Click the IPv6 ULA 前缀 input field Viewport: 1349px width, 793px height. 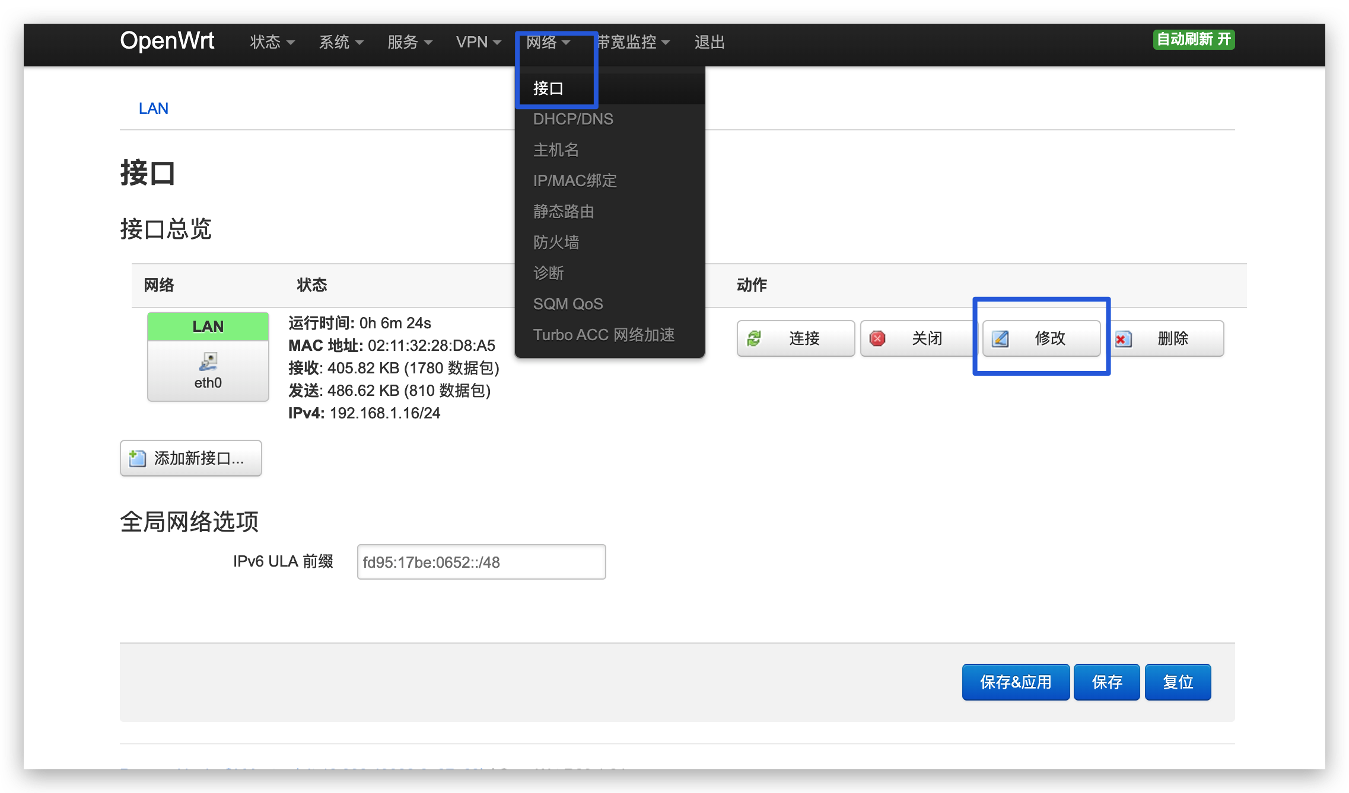pyautogui.click(x=481, y=562)
